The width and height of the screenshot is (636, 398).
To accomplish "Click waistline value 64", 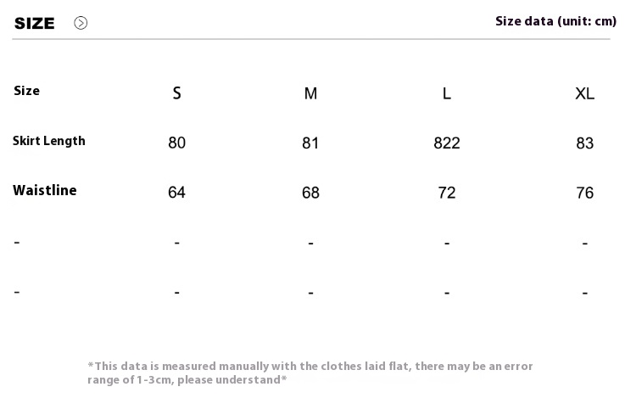I will (x=177, y=193).
